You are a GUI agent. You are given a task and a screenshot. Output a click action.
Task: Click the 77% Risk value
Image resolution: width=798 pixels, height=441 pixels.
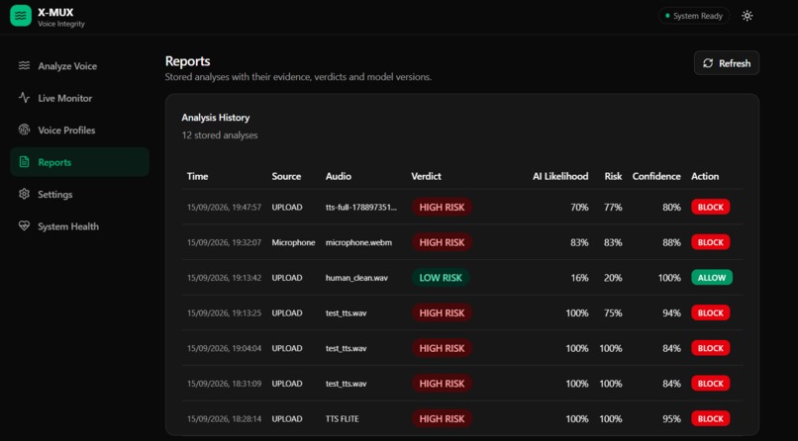point(613,208)
